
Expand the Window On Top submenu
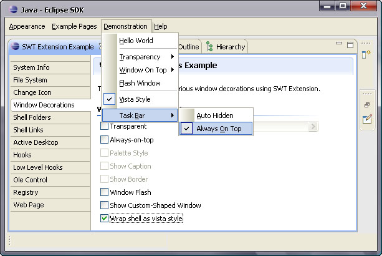pos(140,70)
